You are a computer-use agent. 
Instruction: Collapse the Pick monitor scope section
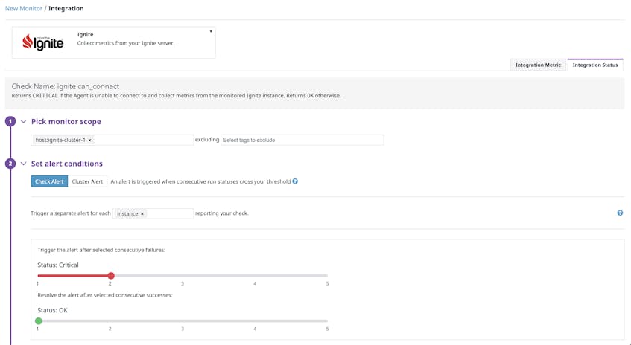23,121
